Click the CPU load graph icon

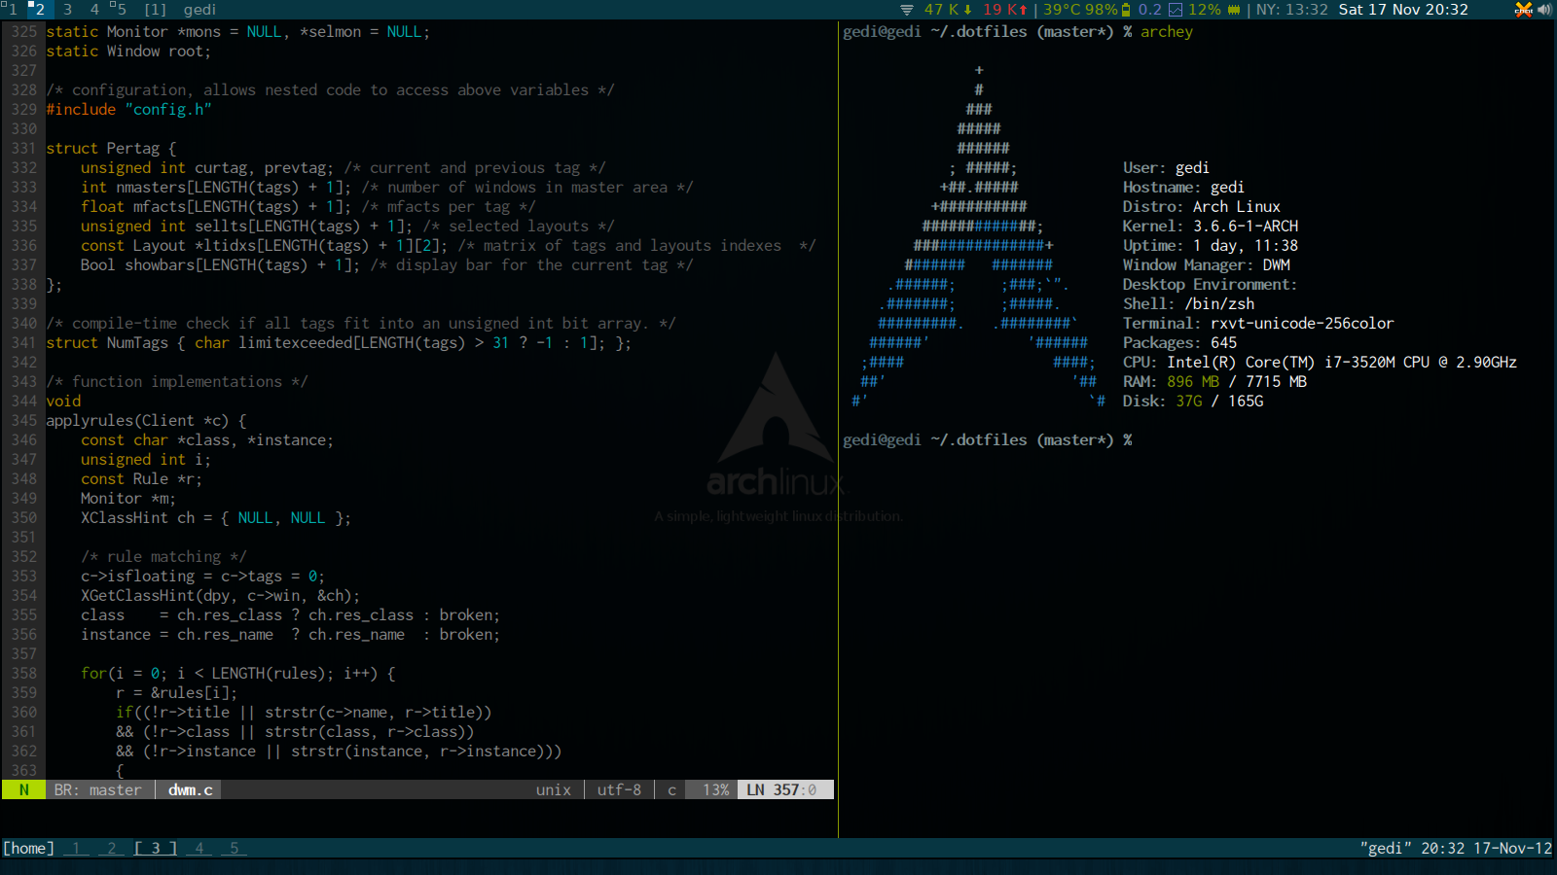1176,10
